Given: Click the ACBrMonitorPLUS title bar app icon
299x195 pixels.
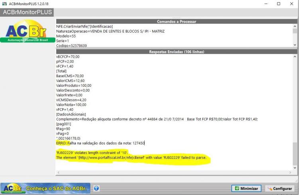Looking at the screenshot, I should pos(4,4).
